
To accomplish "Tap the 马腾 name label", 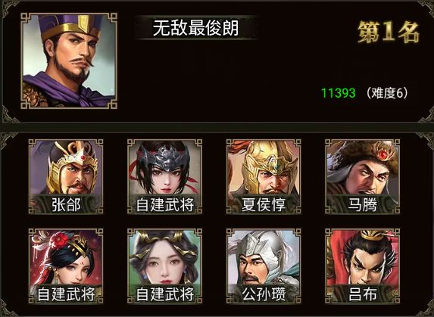I will point(362,205).
